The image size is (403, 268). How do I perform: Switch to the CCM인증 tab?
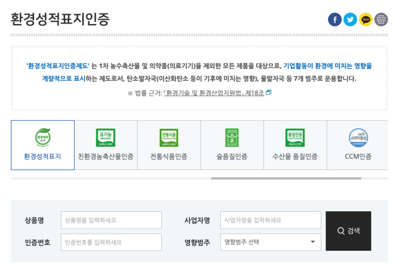358,145
